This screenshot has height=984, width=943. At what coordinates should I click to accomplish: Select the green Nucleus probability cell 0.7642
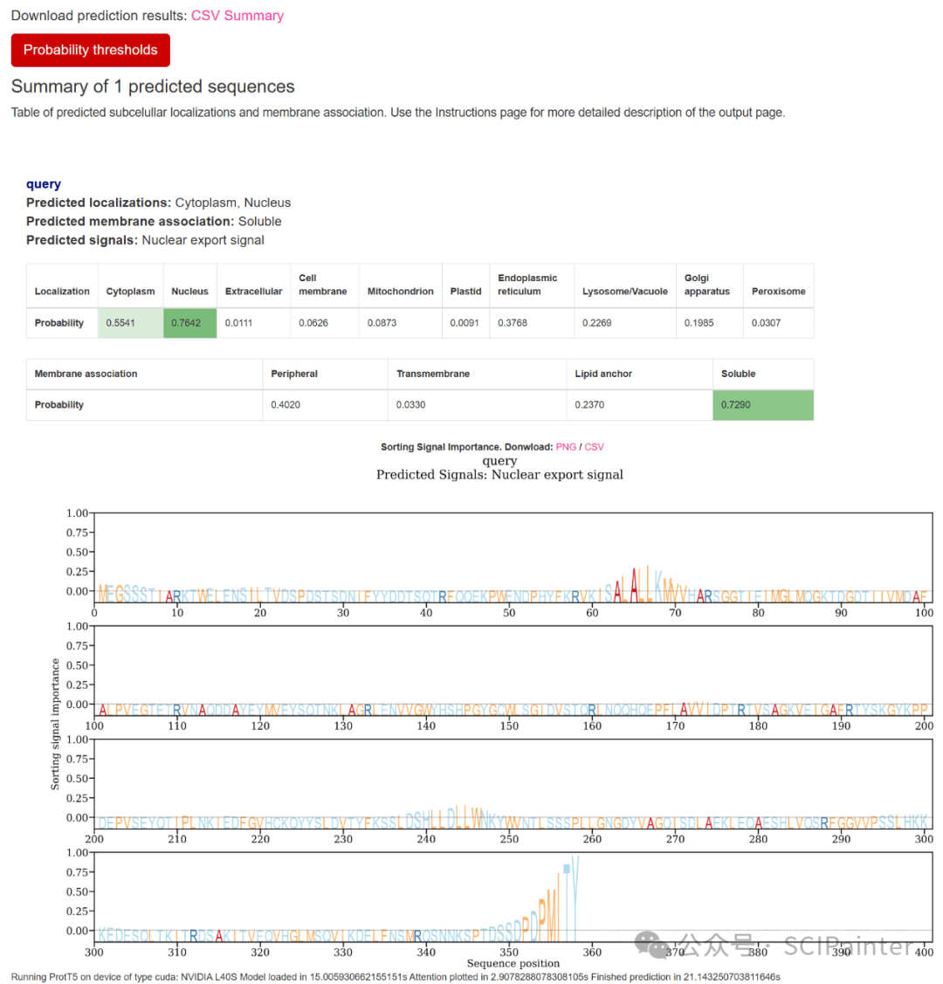189,323
